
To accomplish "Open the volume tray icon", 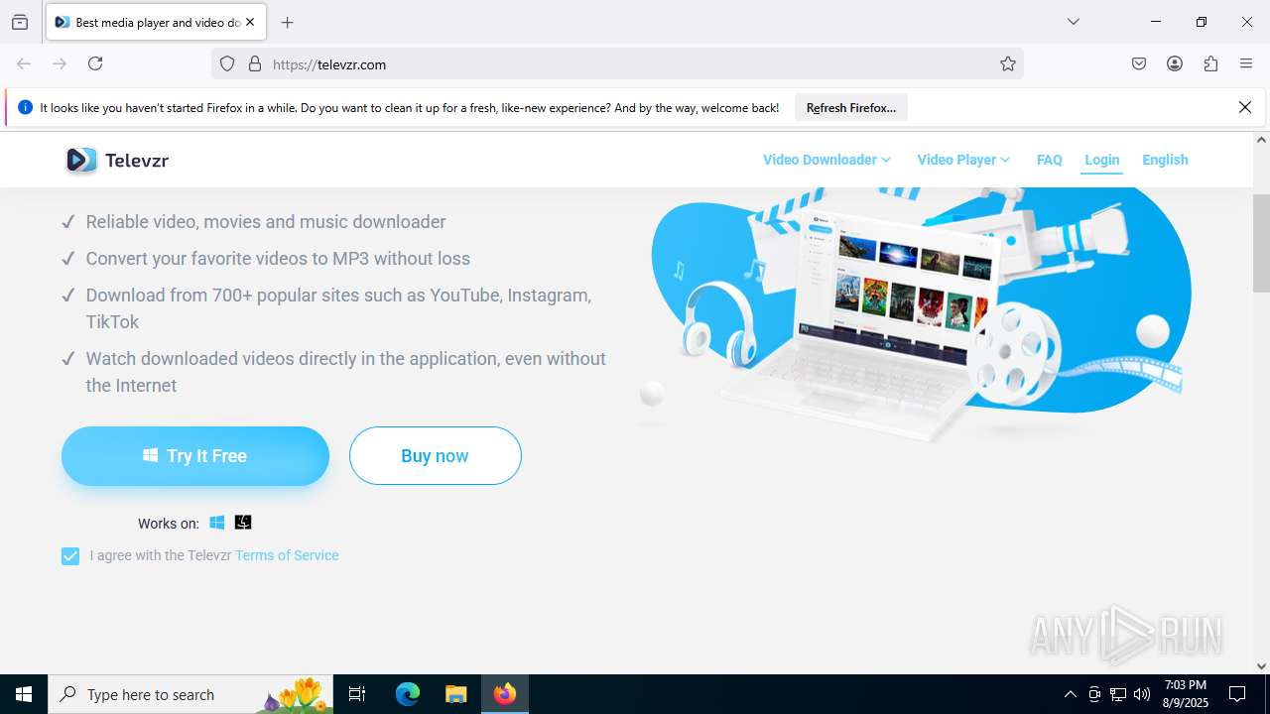I will [1142, 694].
